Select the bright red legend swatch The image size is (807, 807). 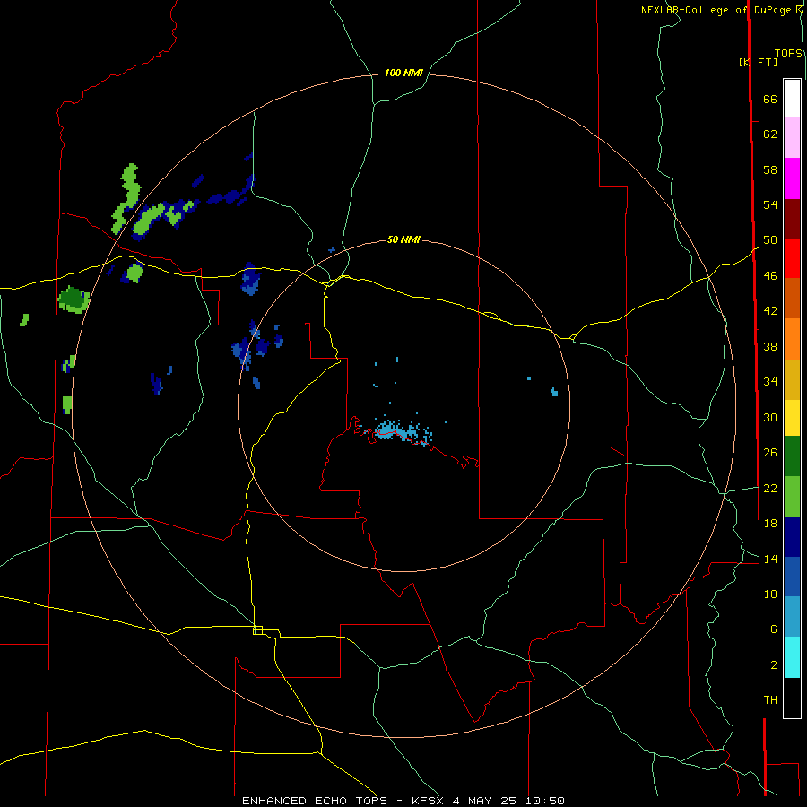792,258
